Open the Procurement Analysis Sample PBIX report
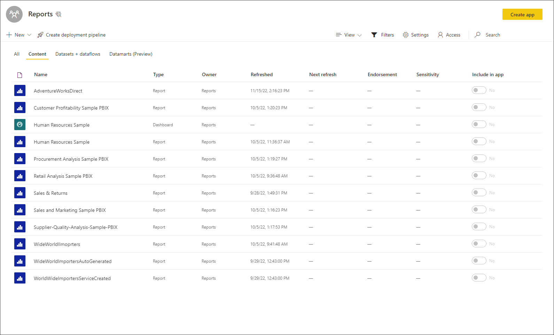 point(71,159)
